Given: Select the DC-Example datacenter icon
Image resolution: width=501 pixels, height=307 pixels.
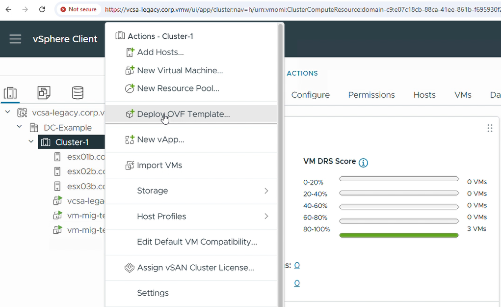Looking at the screenshot, I should (33, 128).
